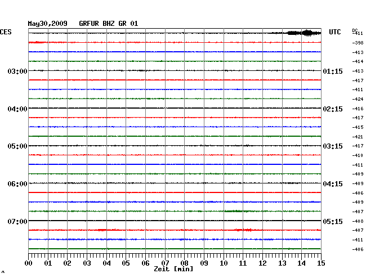Click the DC offset value -416

[358, 109]
